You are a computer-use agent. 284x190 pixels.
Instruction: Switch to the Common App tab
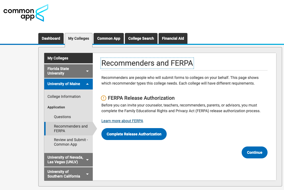click(x=109, y=38)
